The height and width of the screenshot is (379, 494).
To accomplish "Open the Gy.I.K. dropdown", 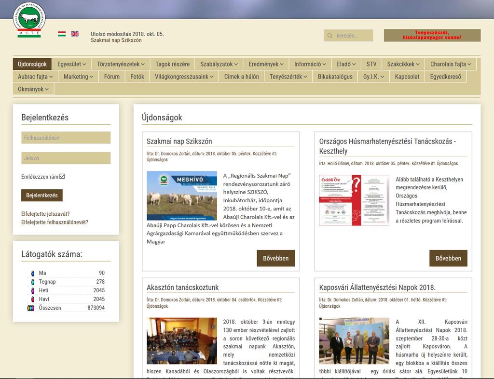I will point(374,77).
